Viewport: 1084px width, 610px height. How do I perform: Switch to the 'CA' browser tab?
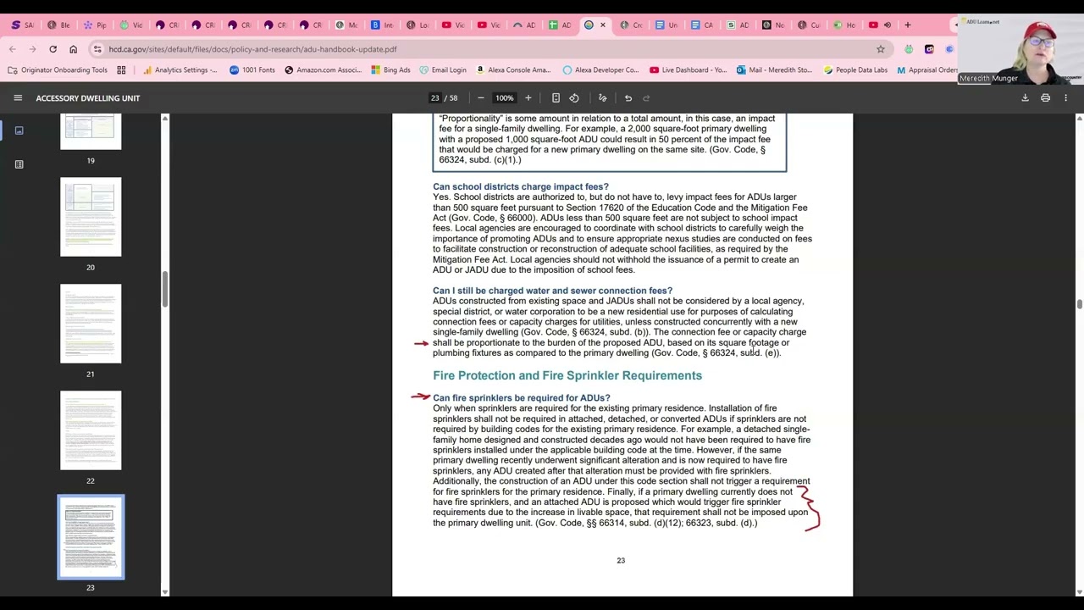pos(702,25)
